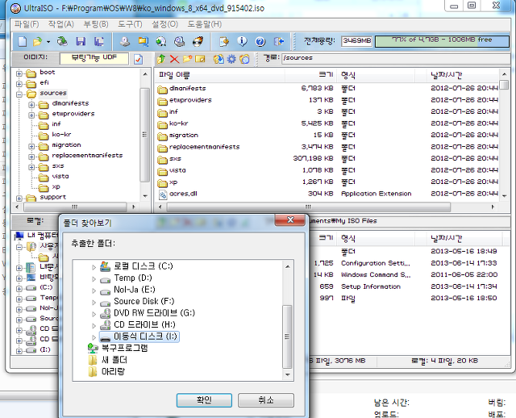Select the vista folder in image tree

click(60, 176)
